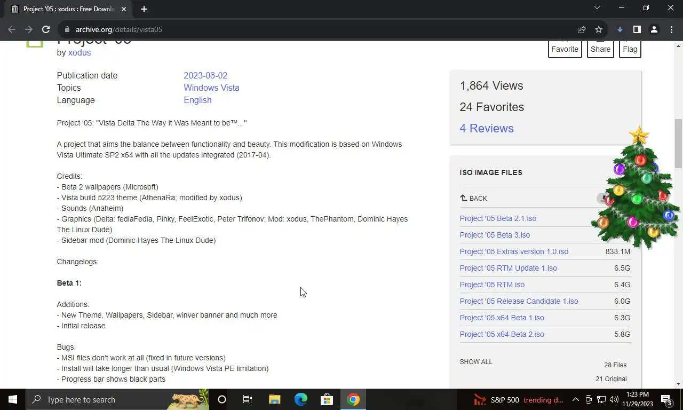The width and height of the screenshot is (683, 410).
Task: Click the Favorite button
Action: pyautogui.click(x=565, y=49)
